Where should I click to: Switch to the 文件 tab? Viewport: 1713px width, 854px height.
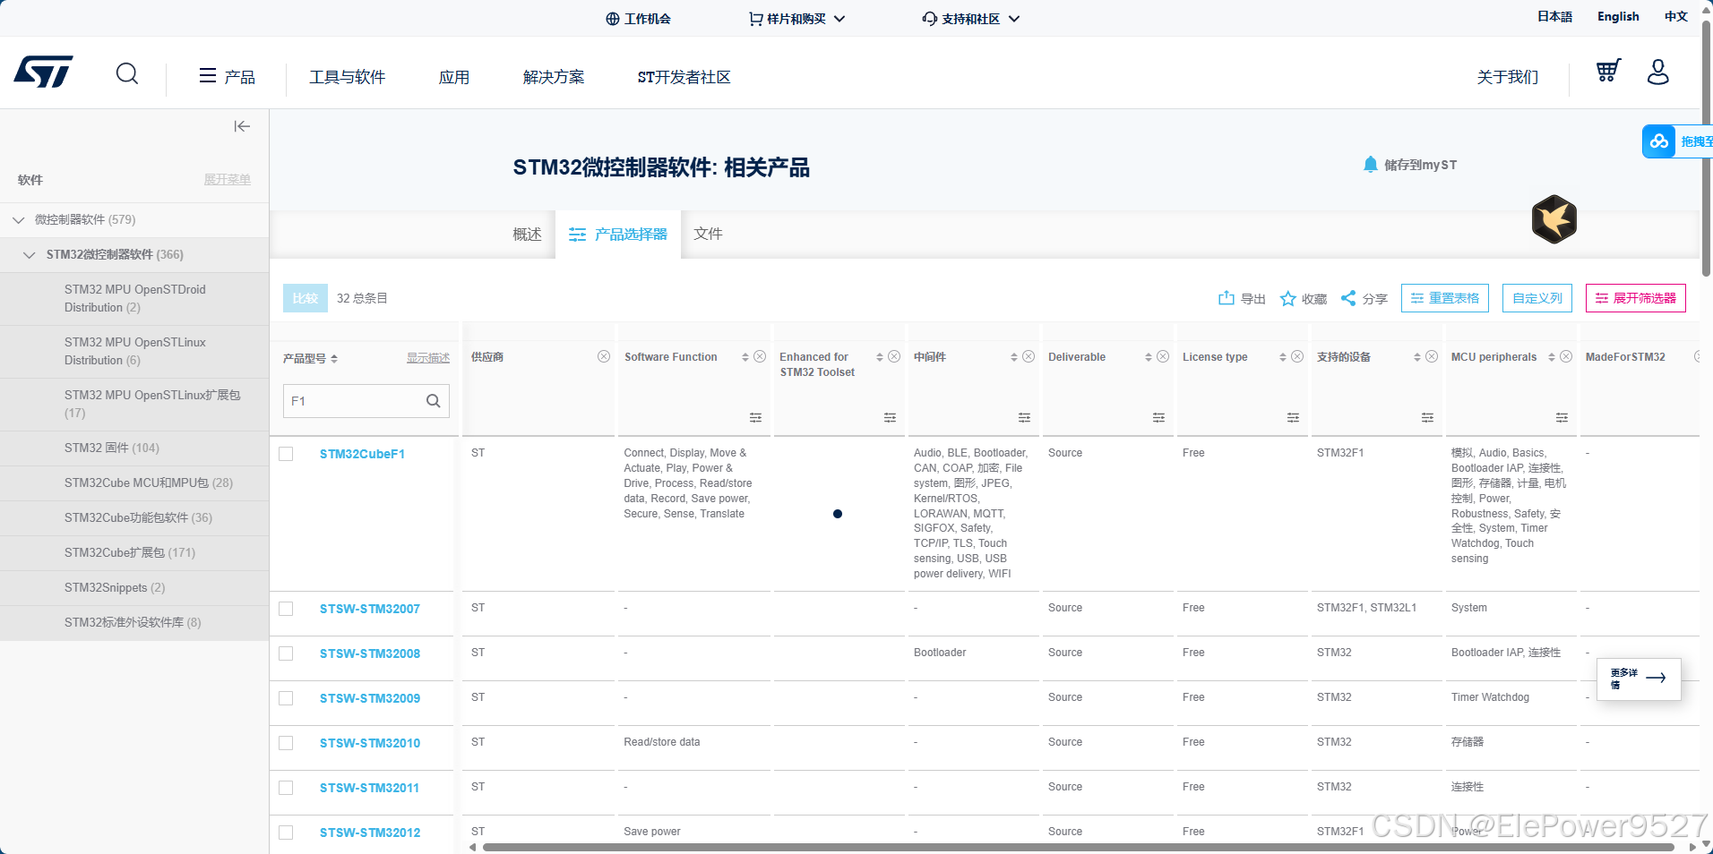click(708, 234)
